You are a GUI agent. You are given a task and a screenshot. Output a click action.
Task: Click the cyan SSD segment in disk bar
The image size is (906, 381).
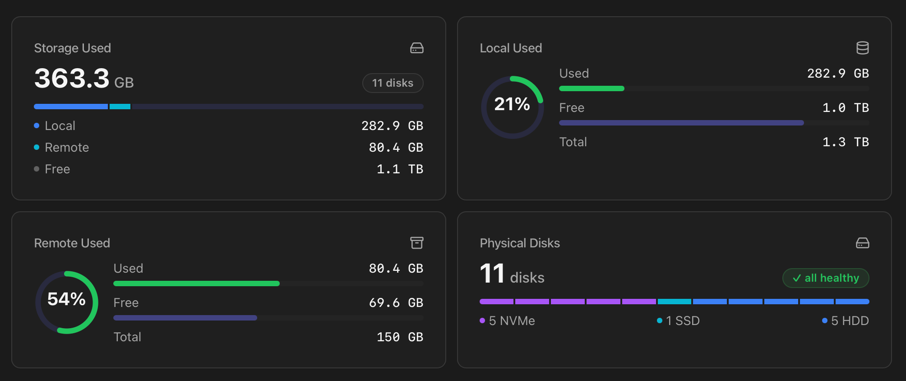[674, 302]
